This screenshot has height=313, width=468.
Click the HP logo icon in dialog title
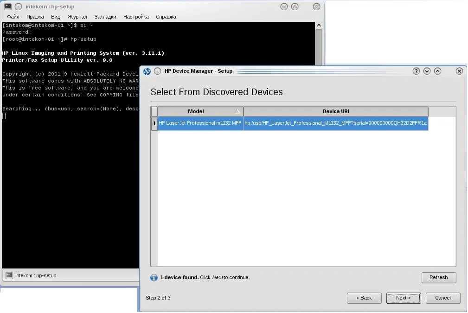coord(147,71)
